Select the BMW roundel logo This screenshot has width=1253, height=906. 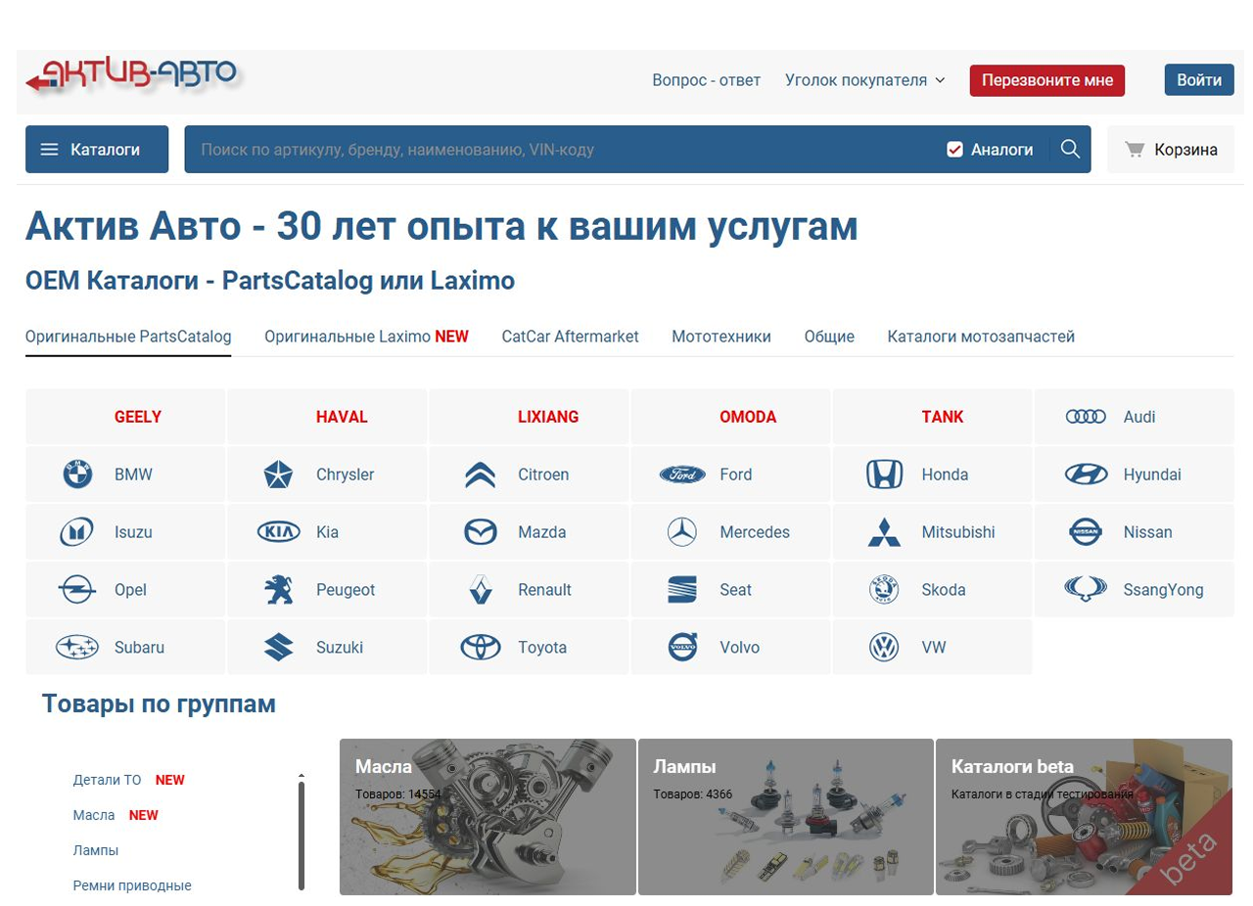point(77,475)
